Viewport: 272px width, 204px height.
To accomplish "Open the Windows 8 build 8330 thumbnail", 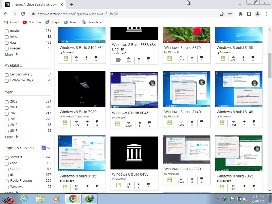I will point(186,150).
